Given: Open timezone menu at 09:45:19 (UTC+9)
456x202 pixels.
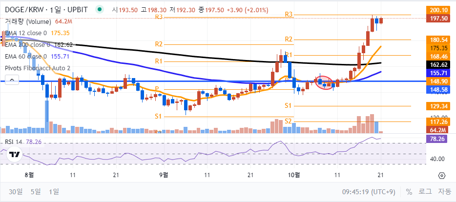Looking at the screenshot, I should [369, 192].
